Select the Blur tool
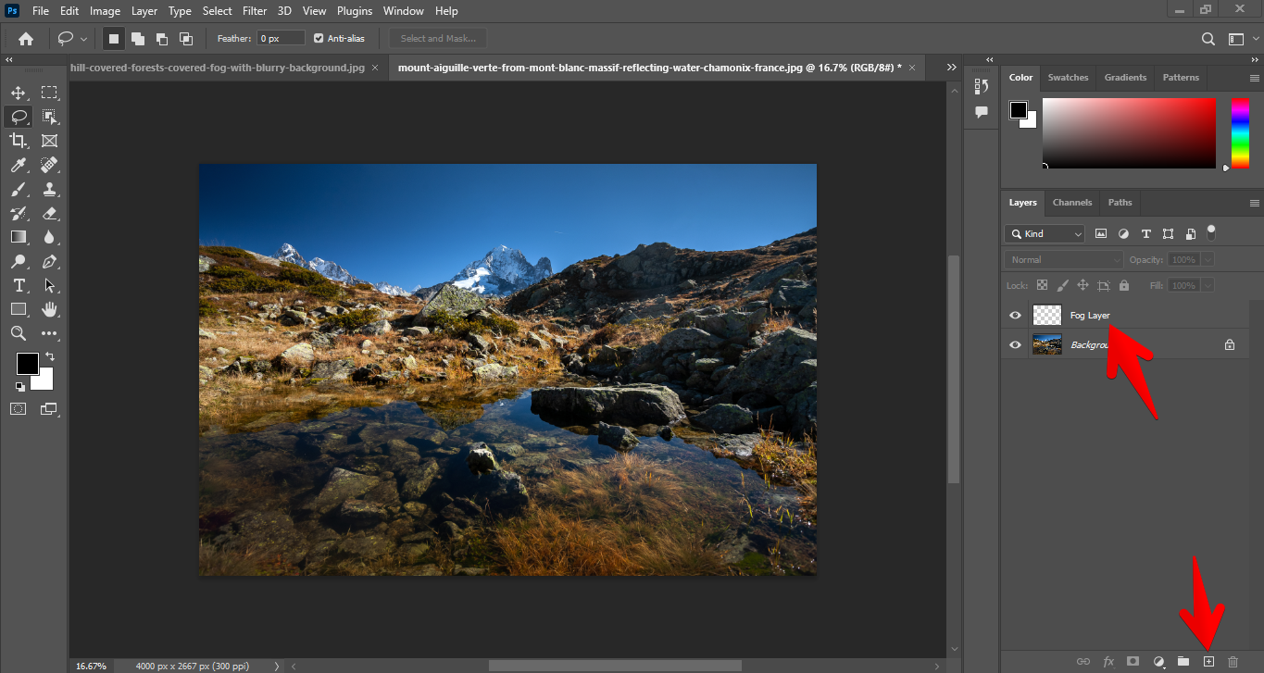This screenshot has height=673, width=1264. click(x=49, y=237)
